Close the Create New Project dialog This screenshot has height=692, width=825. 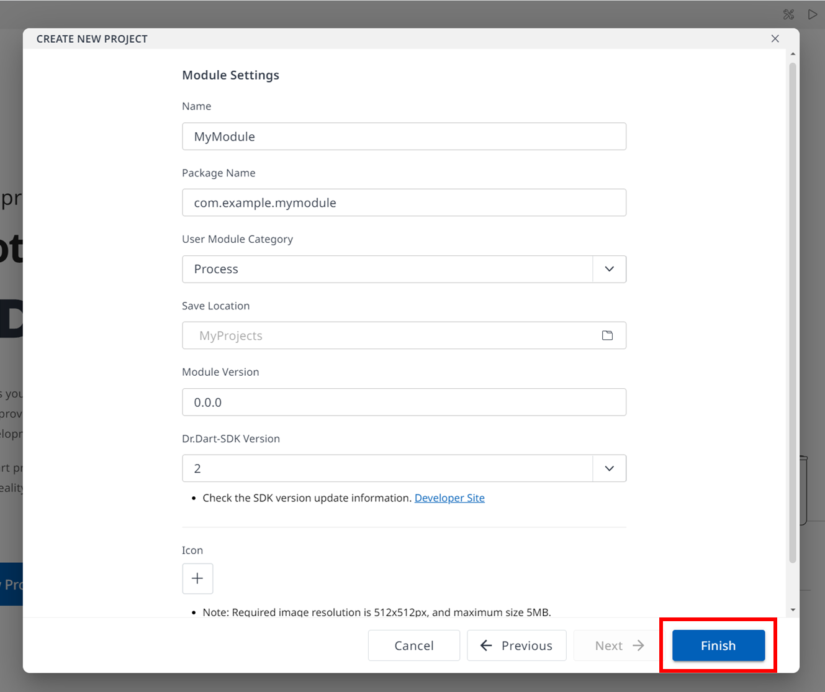click(775, 39)
